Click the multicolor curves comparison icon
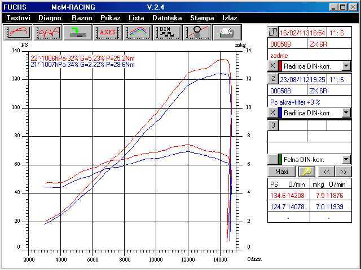Image resolution: width=361 pixels, height=270 pixels. coord(137,32)
